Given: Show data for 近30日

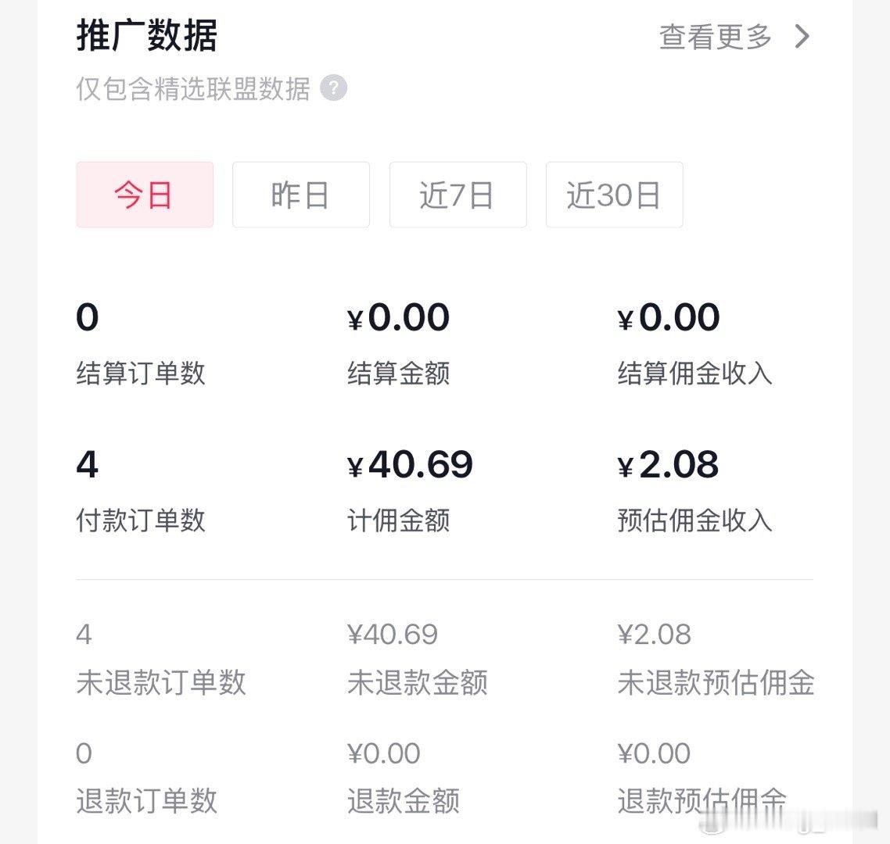Looking at the screenshot, I should [x=614, y=195].
